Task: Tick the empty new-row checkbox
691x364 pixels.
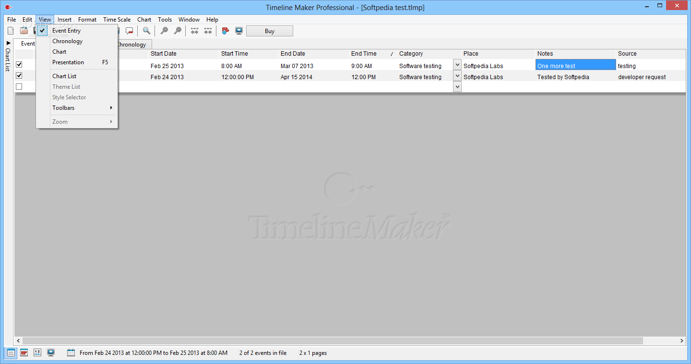Action: (x=19, y=87)
